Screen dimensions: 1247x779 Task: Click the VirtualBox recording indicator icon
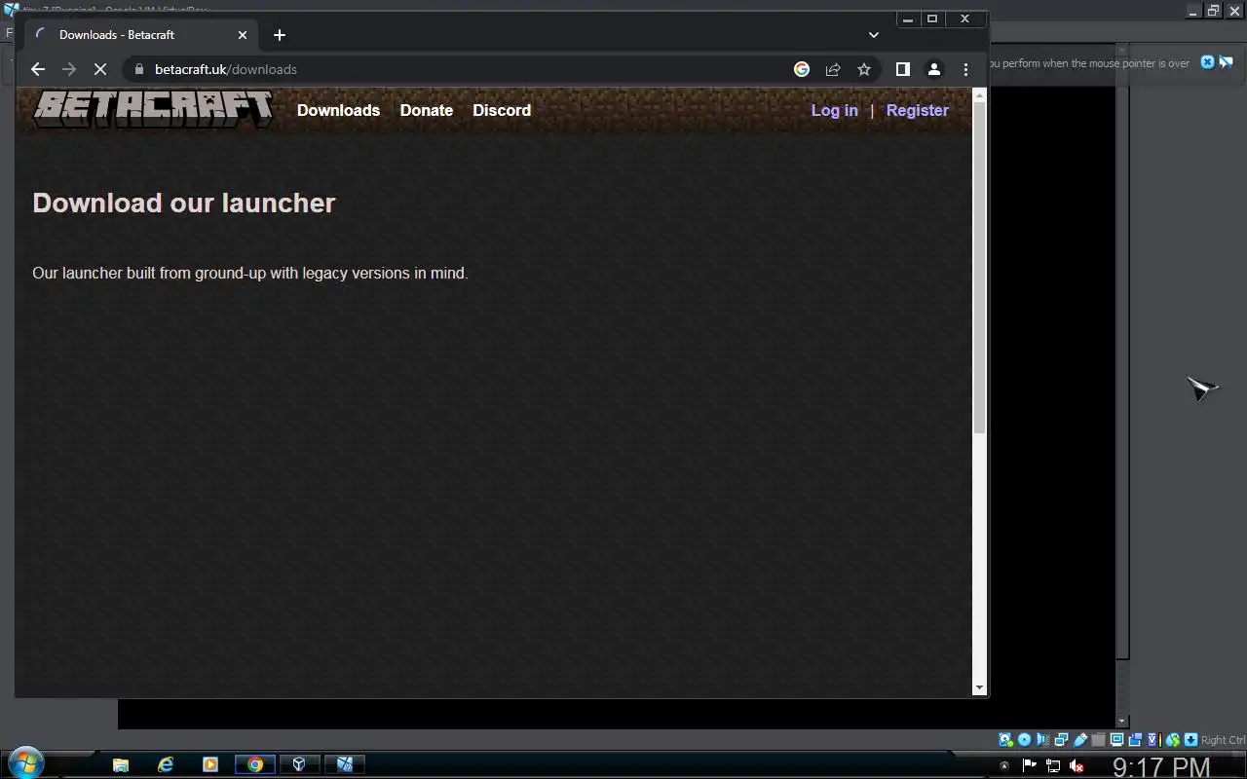coord(1135,740)
